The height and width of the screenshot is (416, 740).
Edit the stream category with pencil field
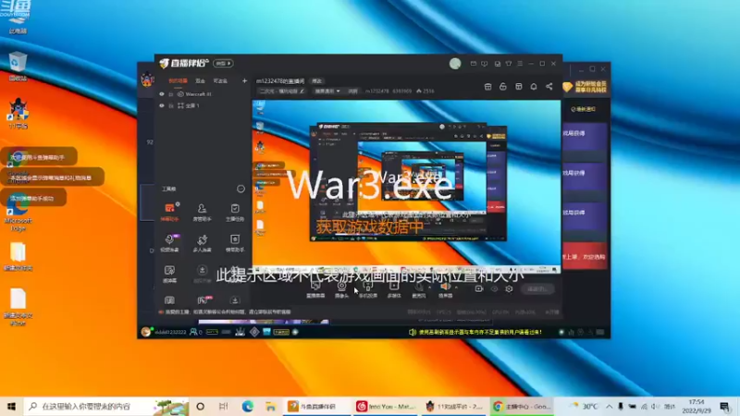[x=282, y=91]
